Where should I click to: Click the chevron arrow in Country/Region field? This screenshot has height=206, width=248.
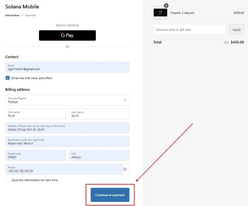coord(124,100)
